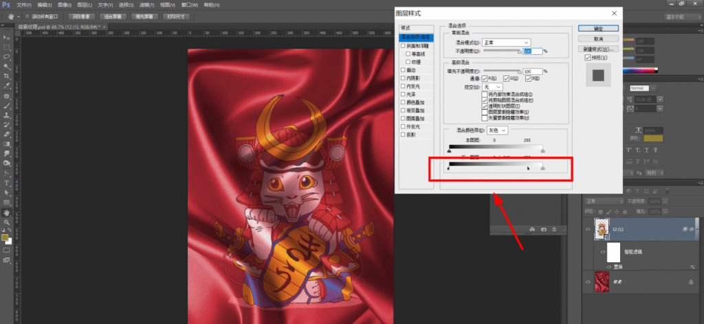
Task: Enable Drop Shadow (投影) checkbox
Action: [x=403, y=135]
